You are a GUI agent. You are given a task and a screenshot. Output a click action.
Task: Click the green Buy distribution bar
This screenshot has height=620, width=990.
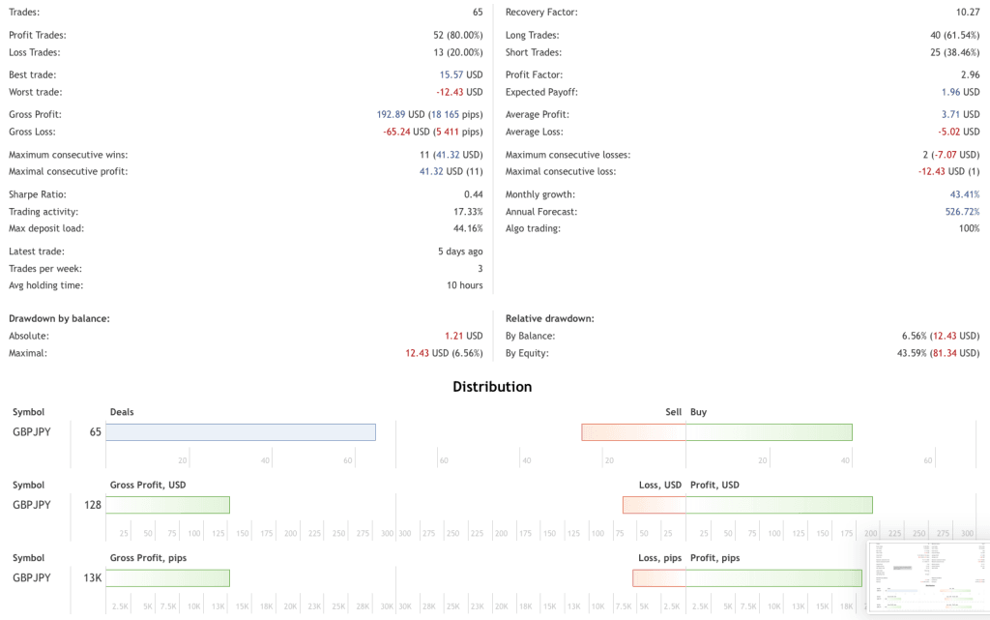(769, 432)
